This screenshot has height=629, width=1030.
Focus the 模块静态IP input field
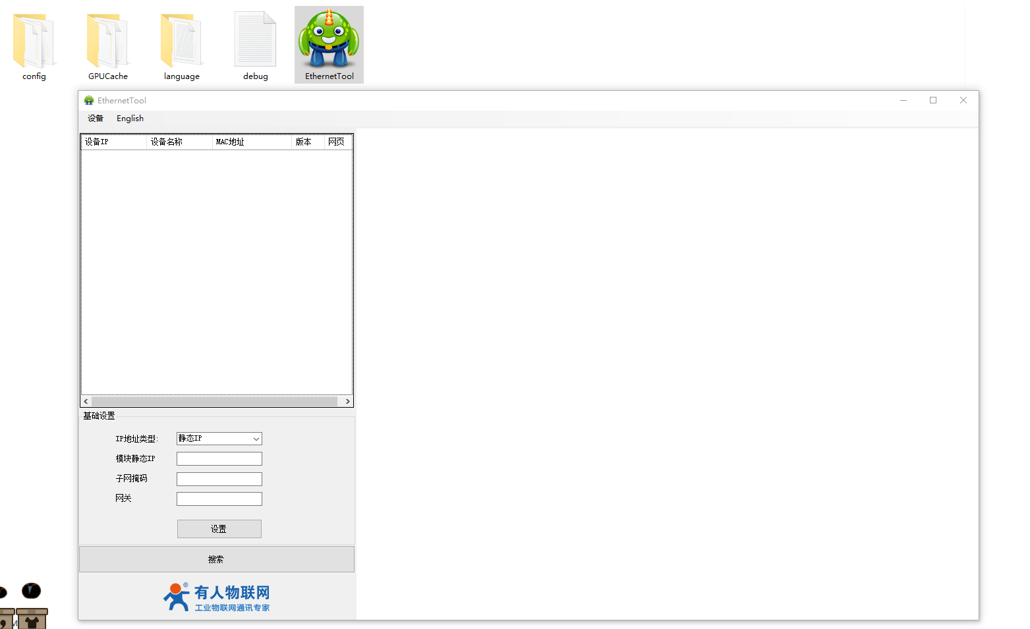(219, 459)
